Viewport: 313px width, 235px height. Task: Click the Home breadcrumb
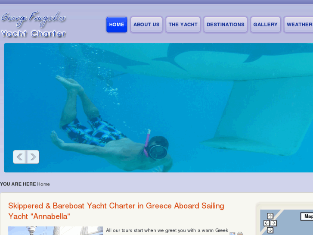point(43,184)
